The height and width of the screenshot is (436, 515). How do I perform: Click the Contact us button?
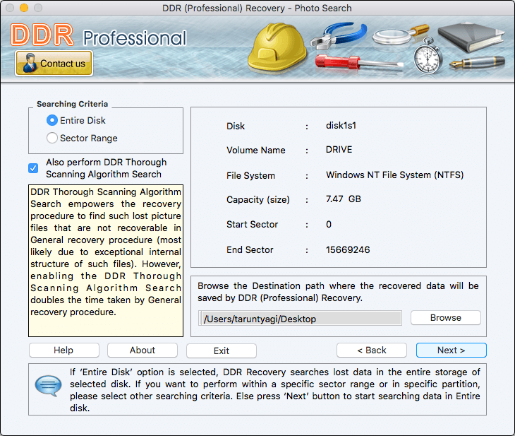coord(54,63)
